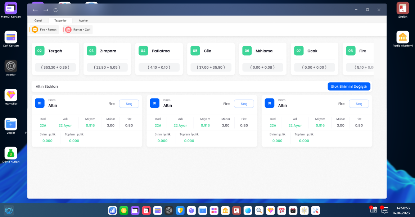Select the 05 Cila workbench card
The height and width of the screenshot is (217, 415).
tap(211, 59)
